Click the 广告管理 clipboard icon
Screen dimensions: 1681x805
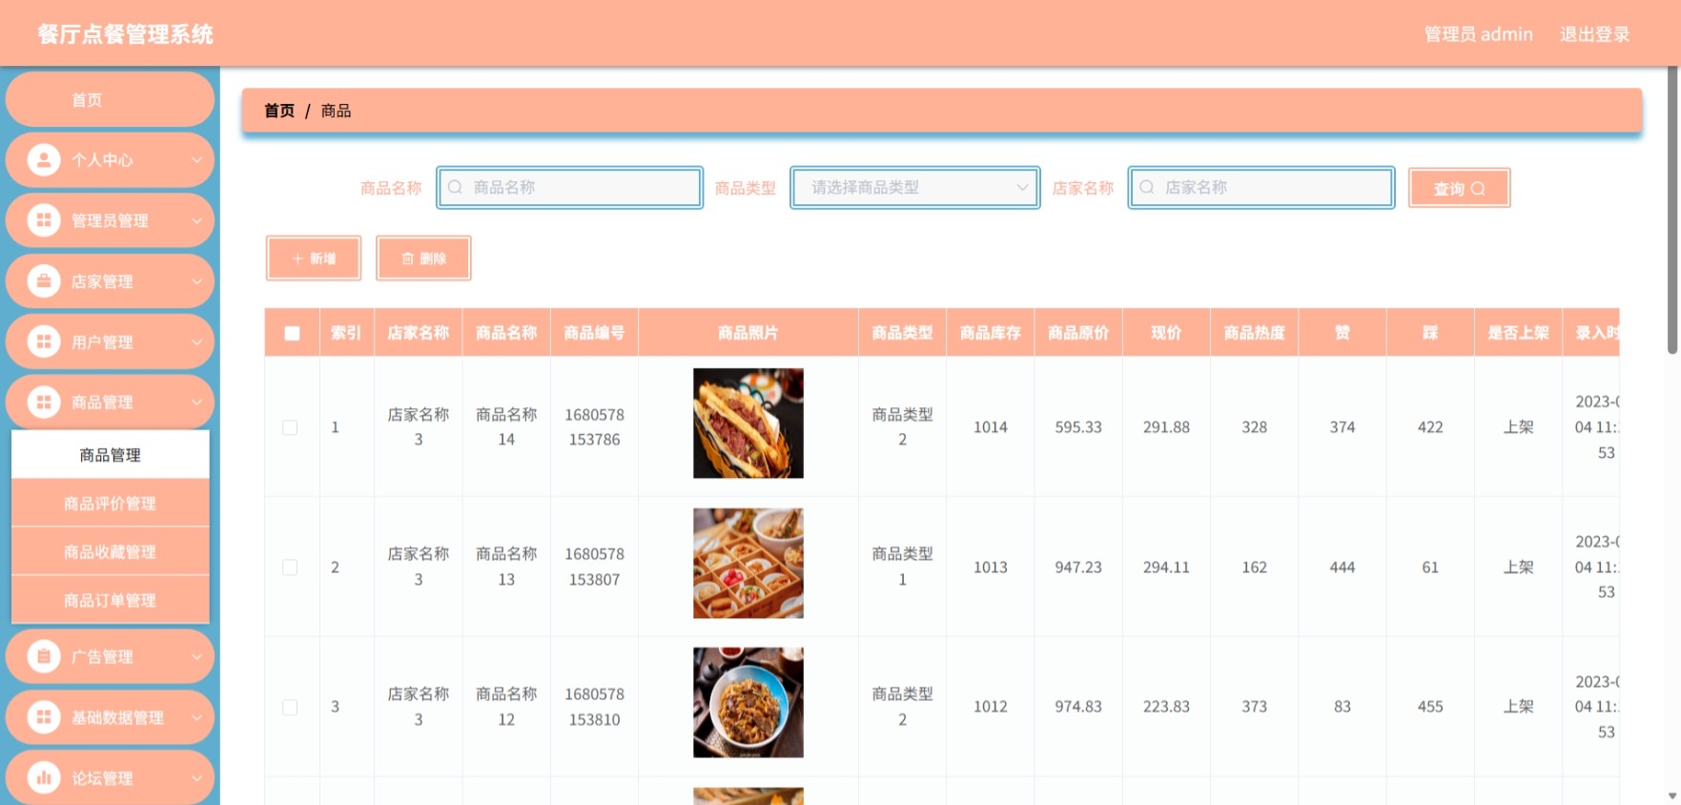pyautogui.click(x=44, y=656)
